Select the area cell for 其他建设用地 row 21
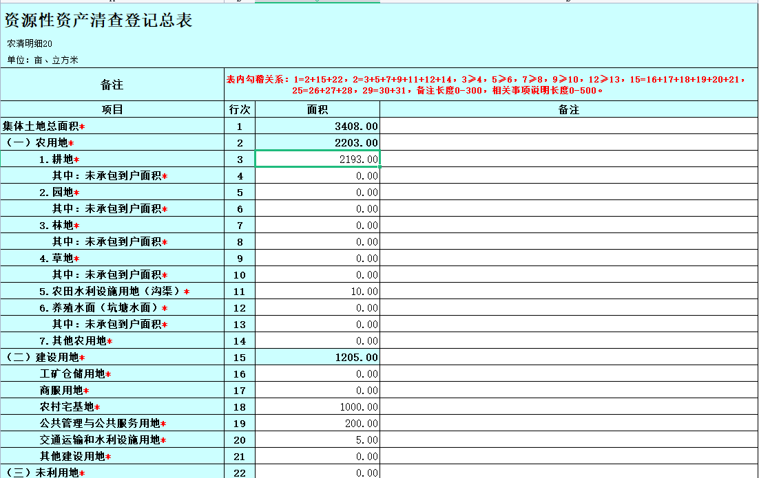The height and width of the screenshot is (478, 759). (318, 456)
